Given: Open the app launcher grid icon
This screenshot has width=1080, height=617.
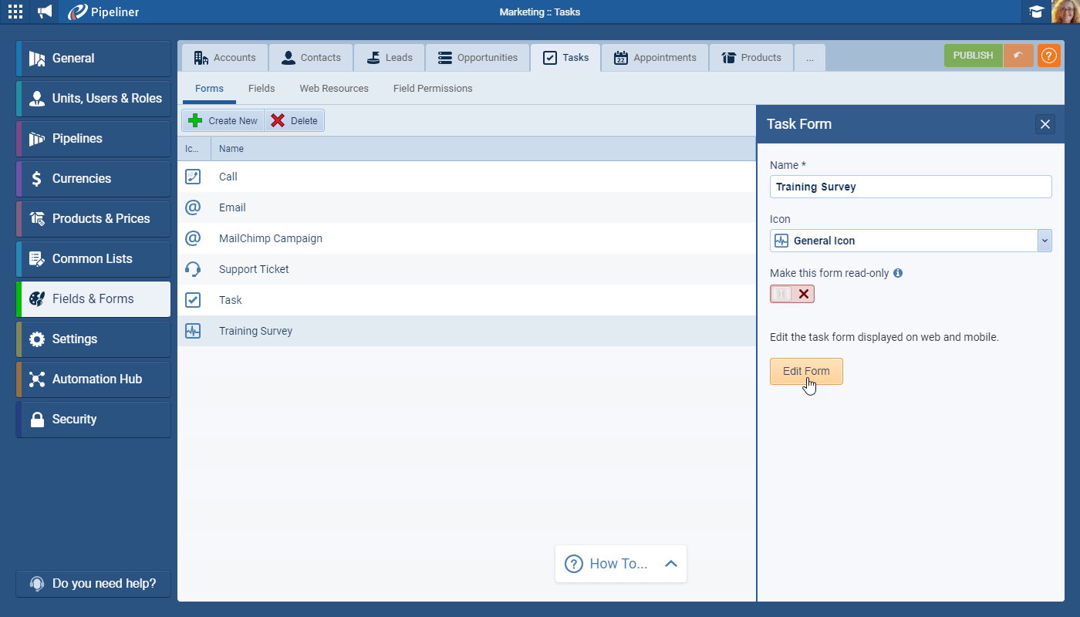Looking at the screenshot, I should [x=15, y=12].
